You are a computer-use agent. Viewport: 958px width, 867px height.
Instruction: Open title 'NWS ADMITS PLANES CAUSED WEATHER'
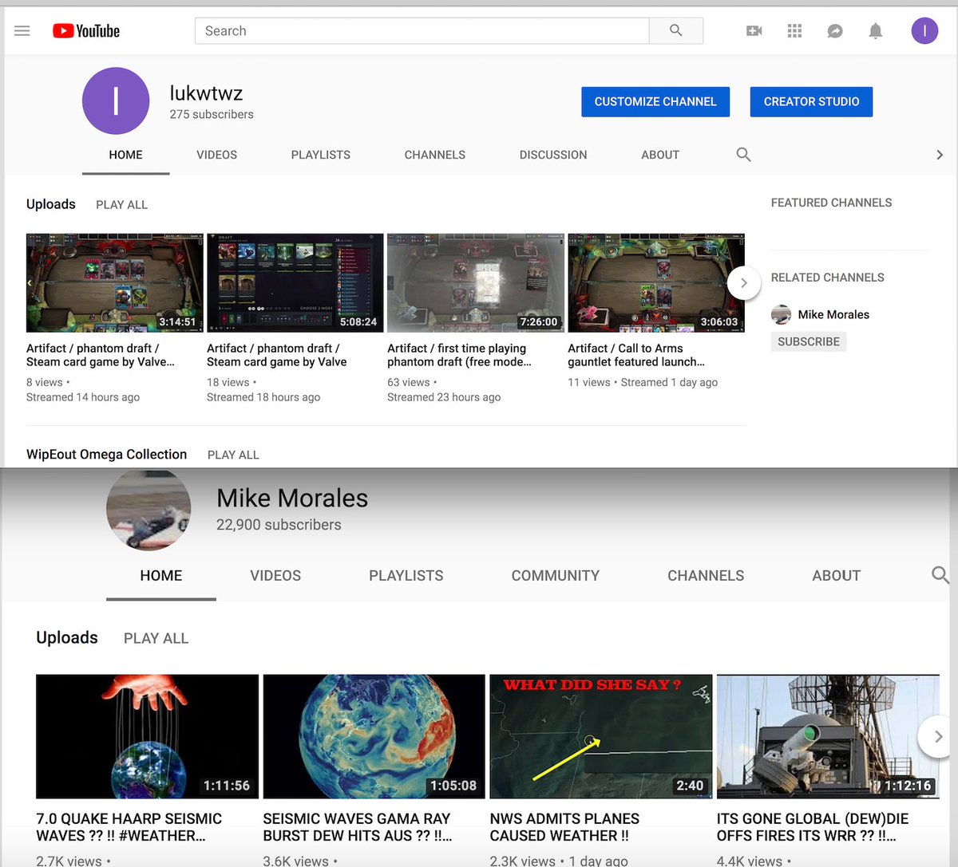tap(564, 827)
